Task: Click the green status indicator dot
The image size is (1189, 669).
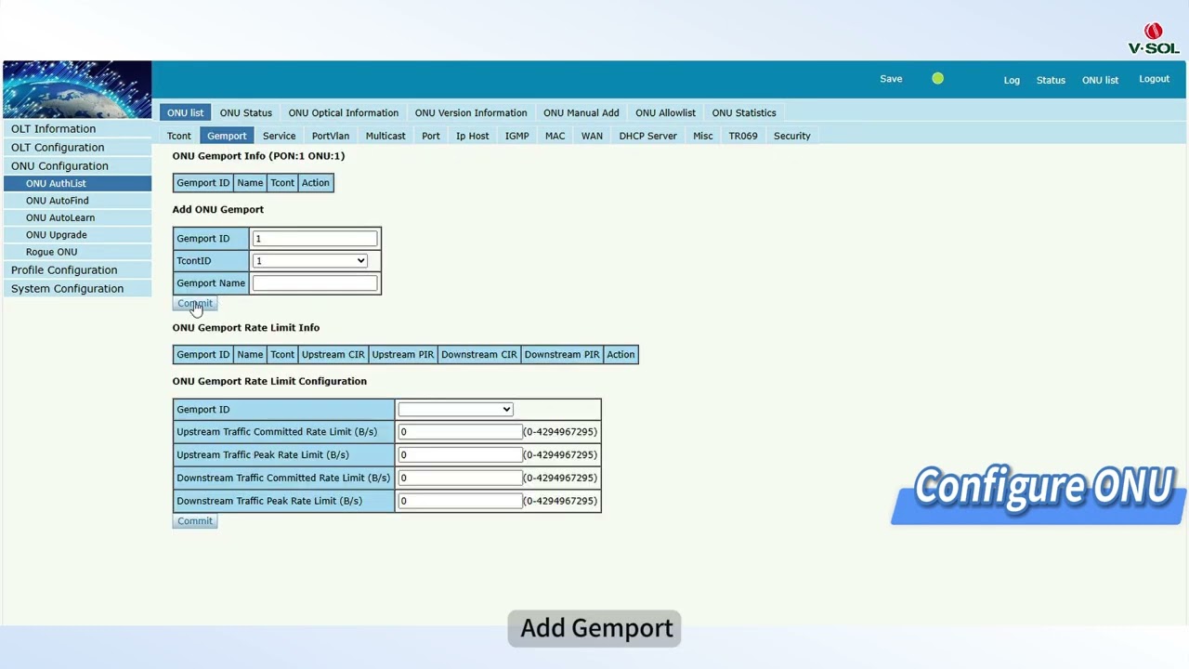Action: coord(937,79)
